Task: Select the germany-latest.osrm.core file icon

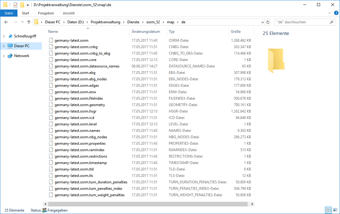Action: coord(51,59)
